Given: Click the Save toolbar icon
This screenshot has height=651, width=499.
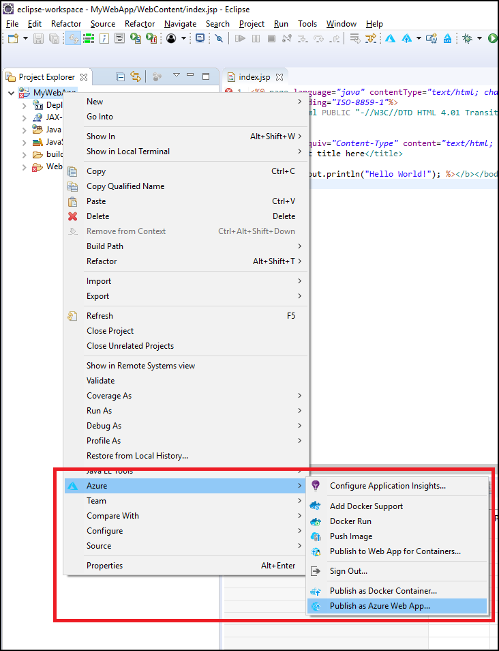Looking at the screenshot, I should [x=39, y=39].
